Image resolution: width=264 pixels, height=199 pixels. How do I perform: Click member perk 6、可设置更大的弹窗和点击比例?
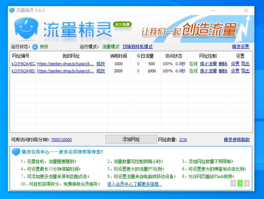[x=214, y=169]
